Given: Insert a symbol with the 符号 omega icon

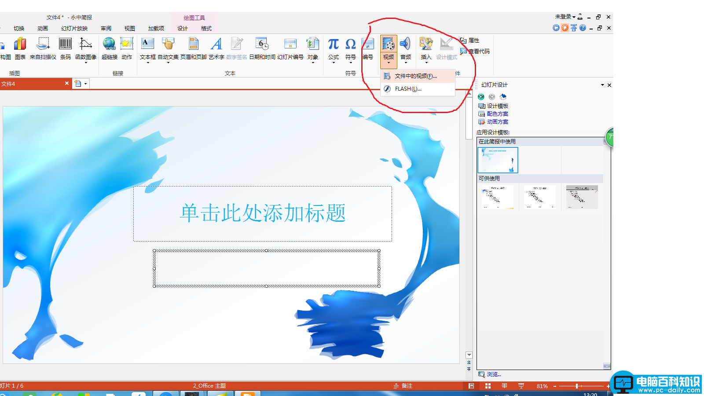Looking at the screenshot, I should tap(350, 44).
